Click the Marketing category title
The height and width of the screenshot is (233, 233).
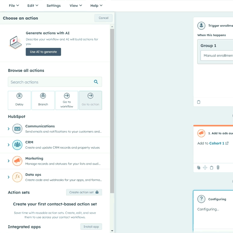coord(34,158)
